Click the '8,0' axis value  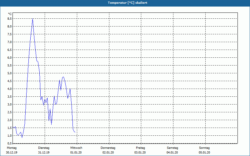[x=10, y=27]
